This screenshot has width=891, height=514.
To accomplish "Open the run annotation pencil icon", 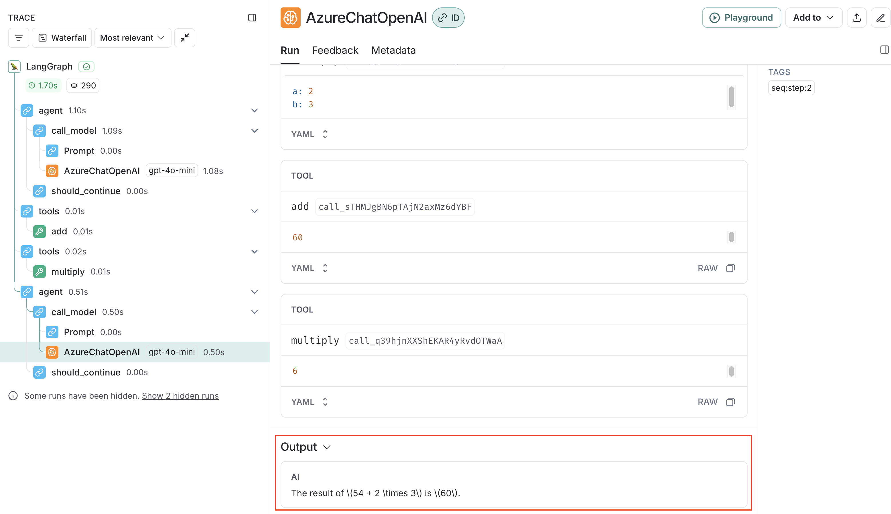I will (x=881, y=17).
